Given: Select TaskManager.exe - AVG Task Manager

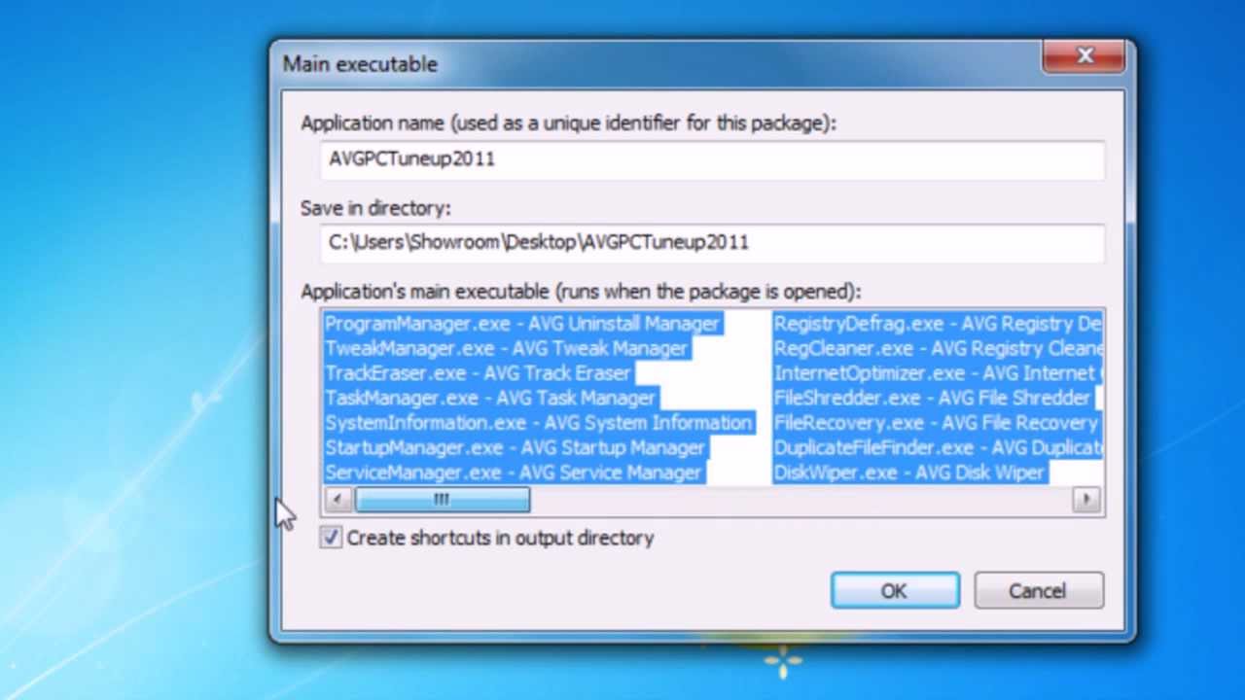Looking at the screenshot, I should click(x=490, y=398).
